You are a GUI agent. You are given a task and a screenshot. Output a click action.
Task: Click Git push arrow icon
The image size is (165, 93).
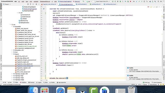pos(142,2)
